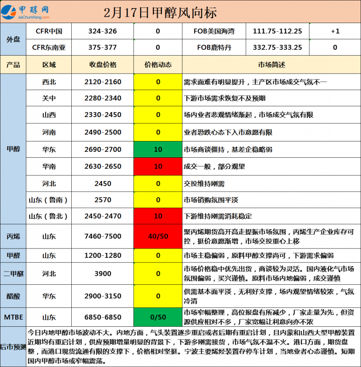Screen dimensions: 361x367
Task: Select the 二甲醚 product cell
Action: [13, 273]
